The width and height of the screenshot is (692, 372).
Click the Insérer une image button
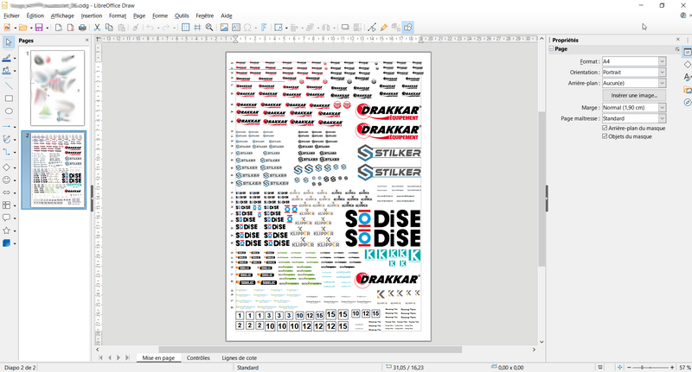[634, 95]
